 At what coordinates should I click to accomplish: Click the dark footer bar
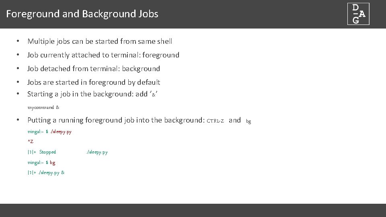point(193,210)
